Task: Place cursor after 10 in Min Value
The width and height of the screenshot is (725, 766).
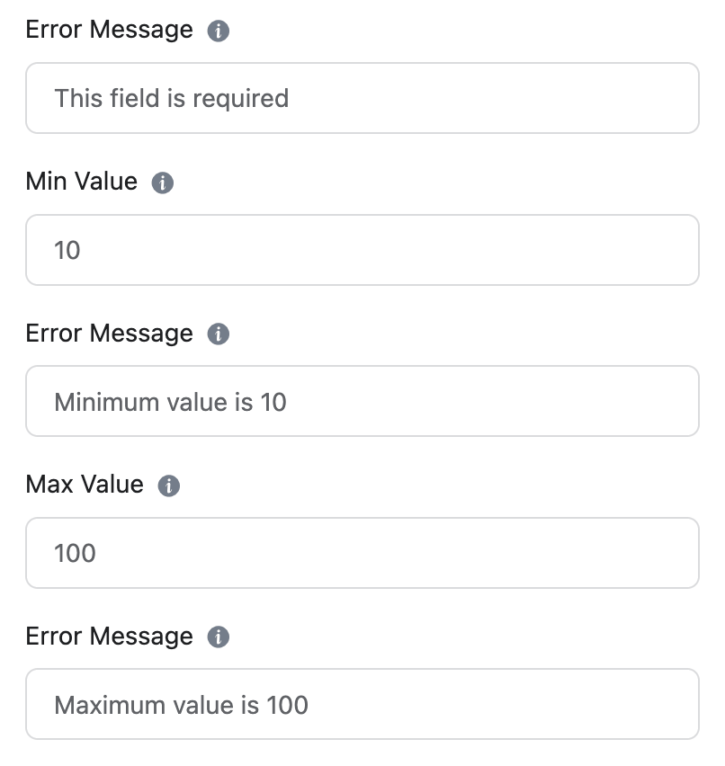Action: tap(82, 250)
